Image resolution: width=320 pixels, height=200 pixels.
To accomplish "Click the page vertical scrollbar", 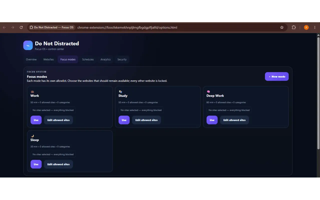I will 318,93.
